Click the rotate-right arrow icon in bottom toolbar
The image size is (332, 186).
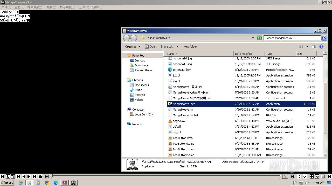tap(13, 176)
